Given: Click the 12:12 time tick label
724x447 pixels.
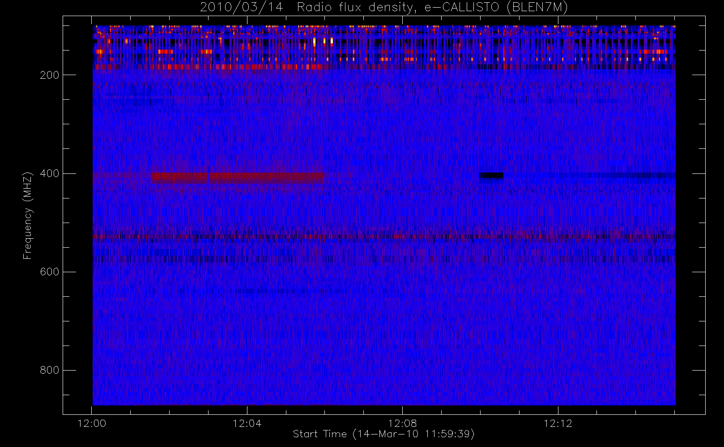Looking at the screenshot, I should click(558, 423).
